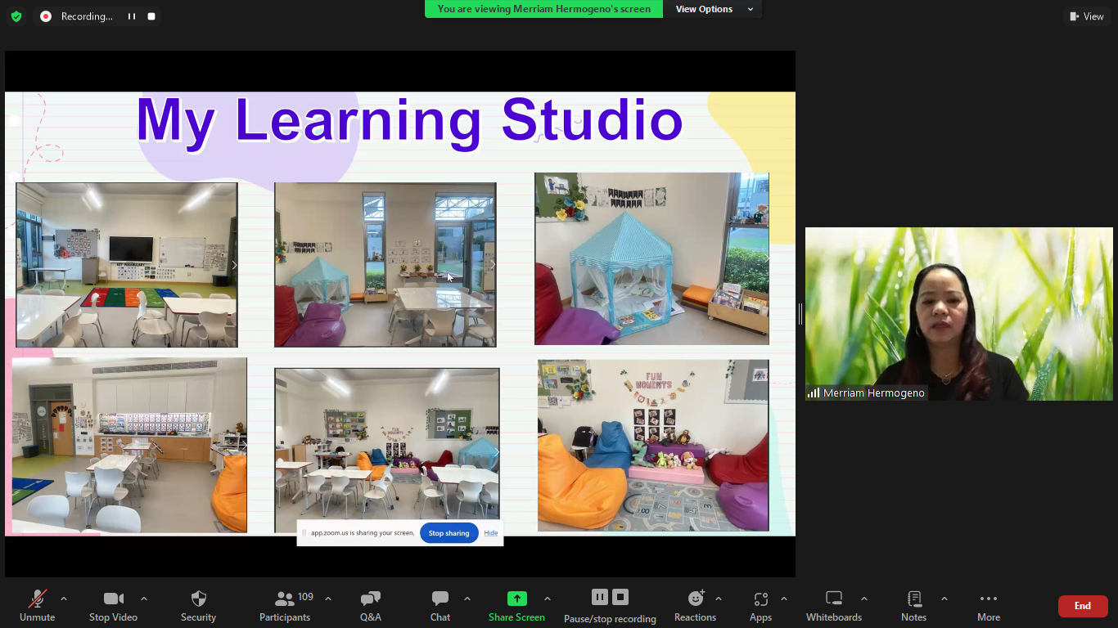Click the green Share Screen icon
Screen dimensions: 1118x628
pyautogui.click(x=516, y=599)
